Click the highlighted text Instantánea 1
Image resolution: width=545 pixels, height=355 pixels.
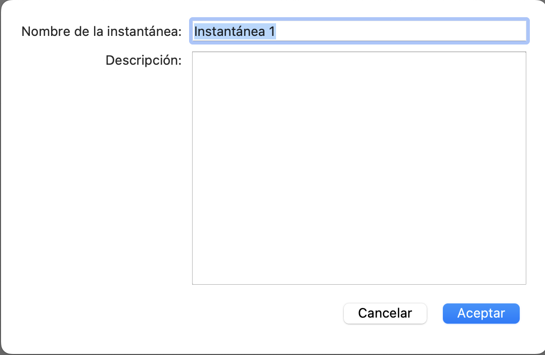pos(235,31)
